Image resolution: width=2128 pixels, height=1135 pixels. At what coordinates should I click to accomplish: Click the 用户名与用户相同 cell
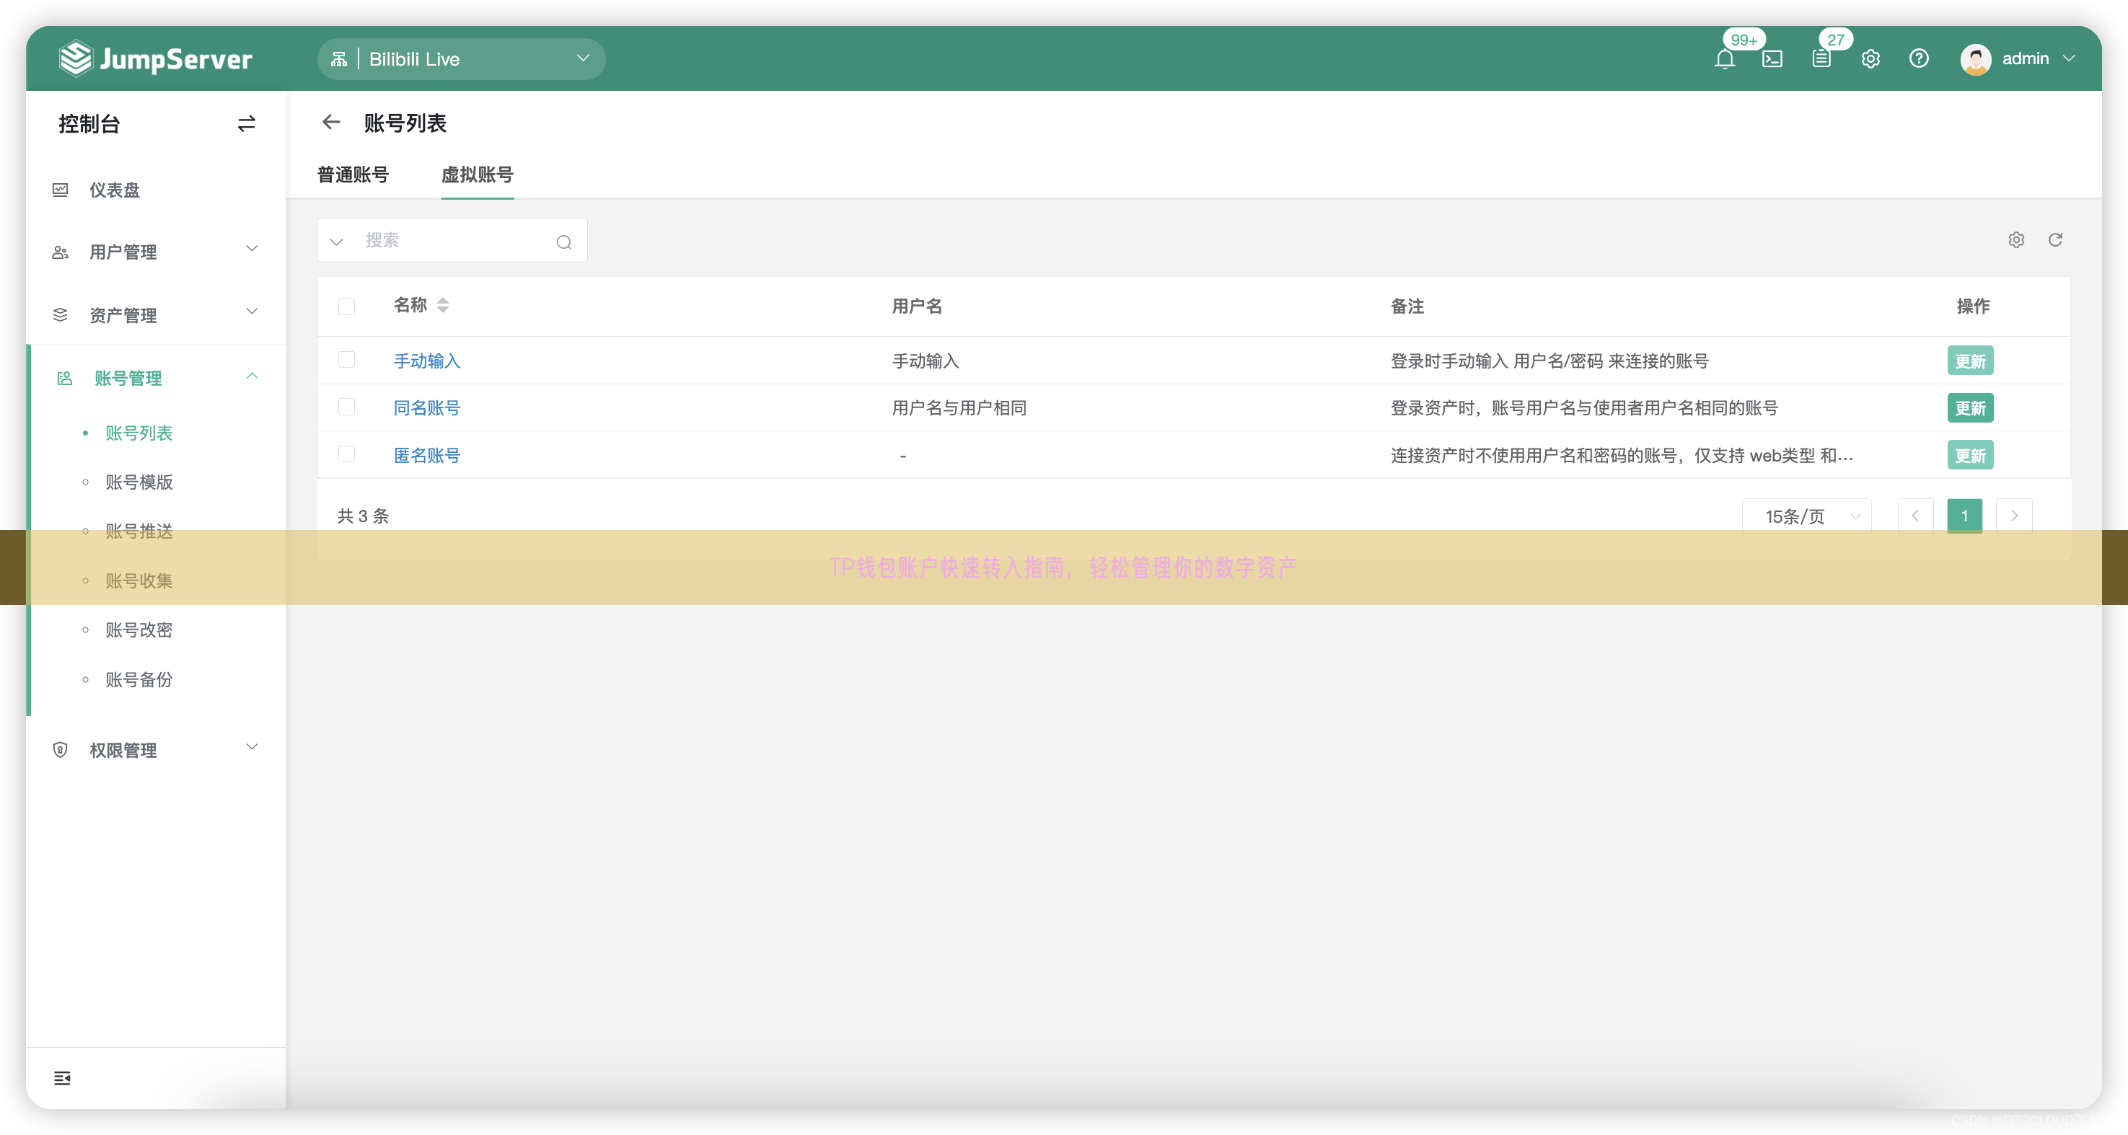pos(959,408)
